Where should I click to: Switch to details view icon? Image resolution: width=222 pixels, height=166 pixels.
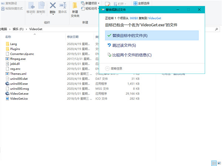(x=213, y=163)
